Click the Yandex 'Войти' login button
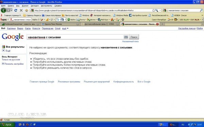The image size is (204, 127). pyautogui.click(x=71, y=20)
